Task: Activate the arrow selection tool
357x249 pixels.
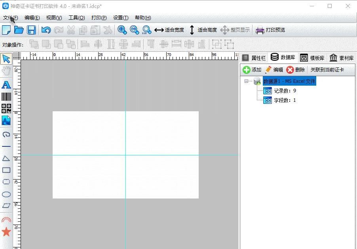Action: coord(6,59)
